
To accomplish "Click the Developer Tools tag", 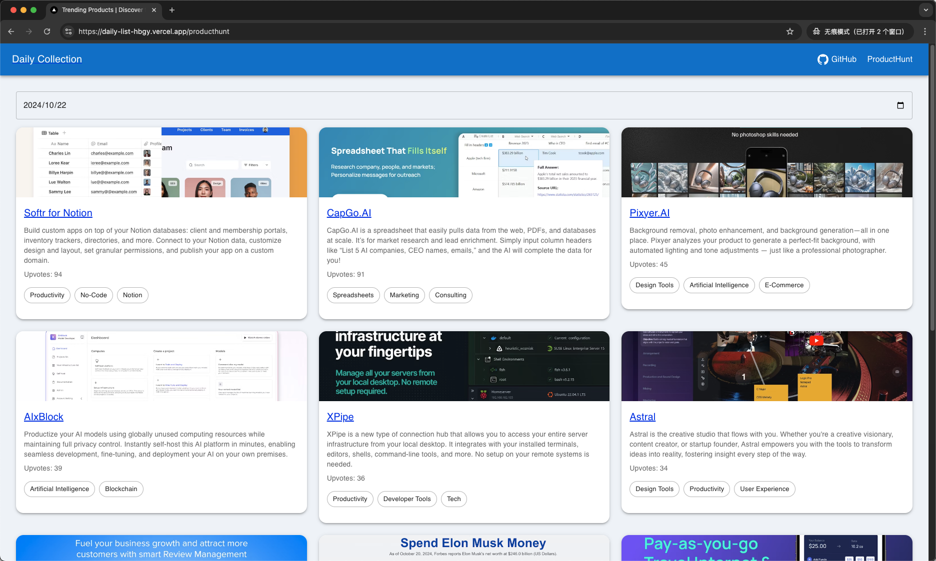I will click(x=407, y=499).
